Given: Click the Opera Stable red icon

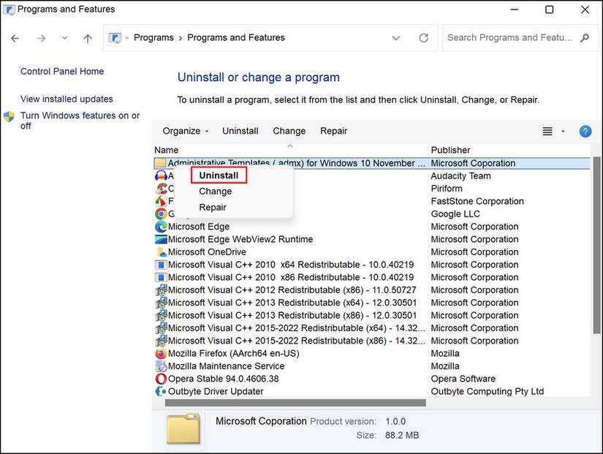Looking at the screenshot, I should (161, 379).
